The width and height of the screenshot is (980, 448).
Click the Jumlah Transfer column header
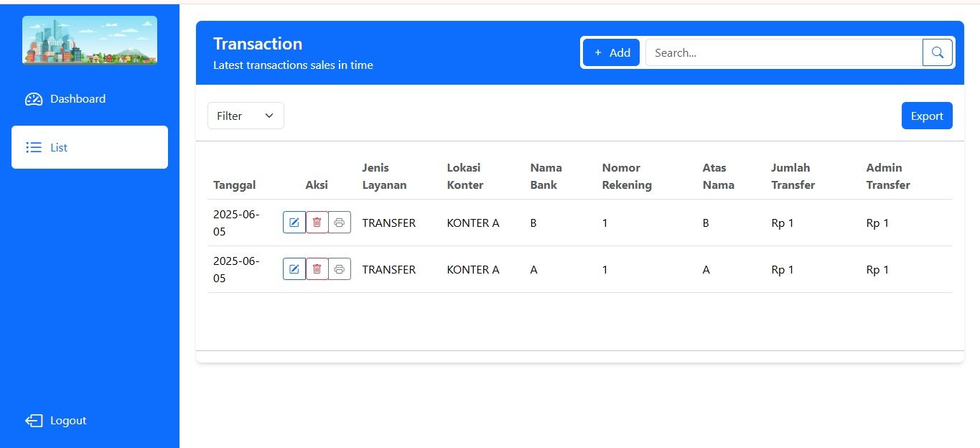click(793, 176)
